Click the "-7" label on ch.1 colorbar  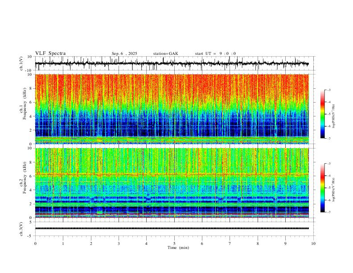[x=329, y=138]
